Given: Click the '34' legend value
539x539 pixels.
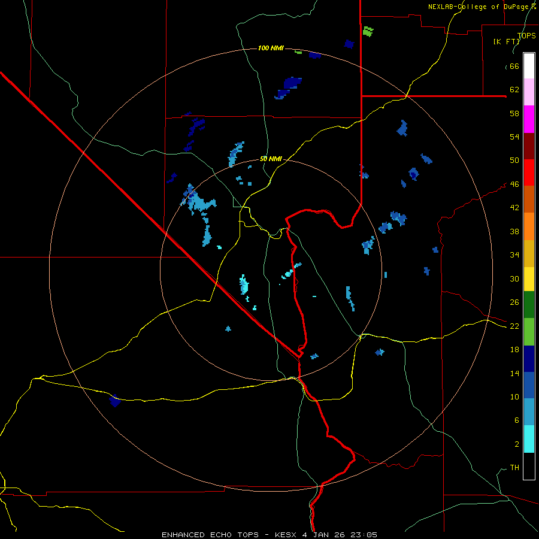Looking at the screenshot, I should (x=514, y=255).
